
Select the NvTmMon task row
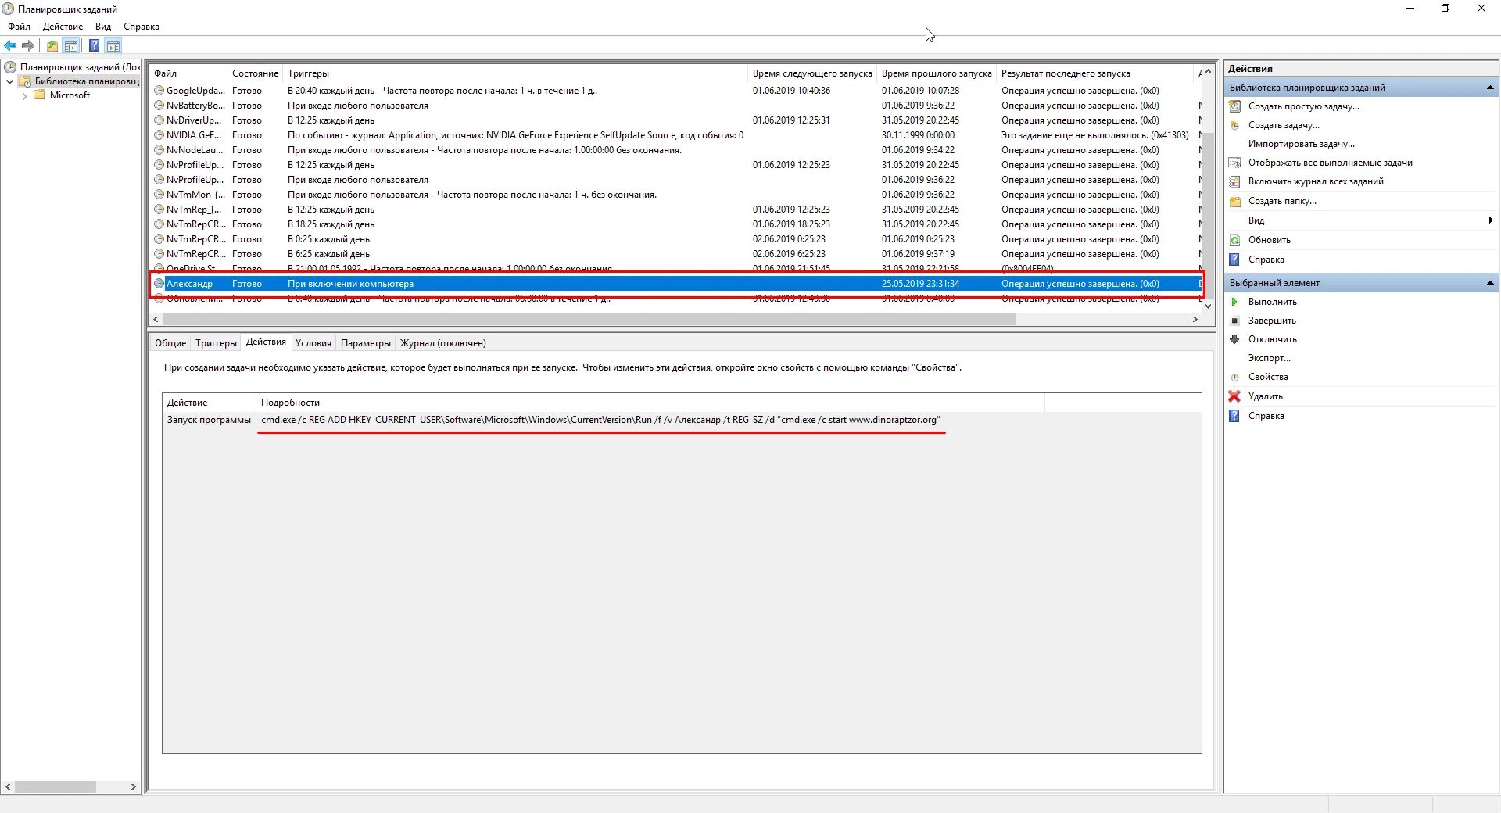tap(676, 195)
